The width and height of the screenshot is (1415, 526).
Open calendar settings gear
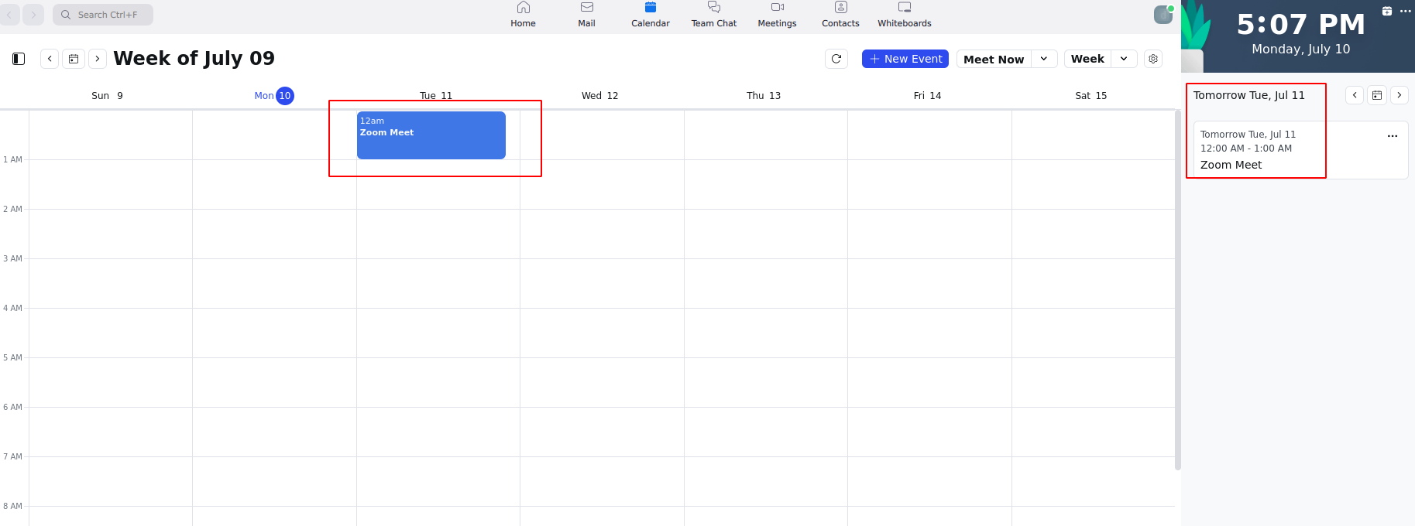coord(1153,59)
